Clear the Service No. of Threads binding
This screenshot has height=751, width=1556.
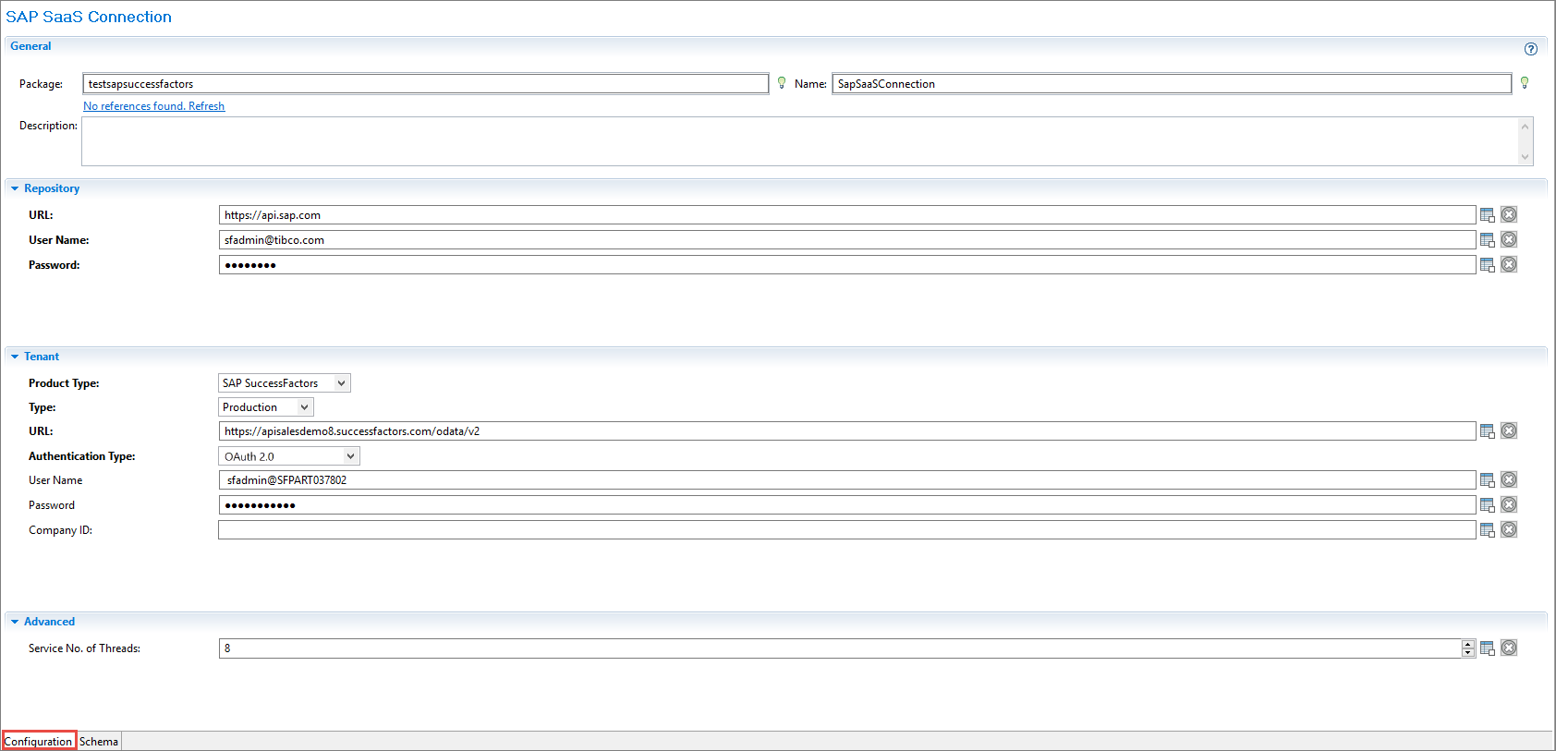pyautogui.click(x=1509, y=648)
